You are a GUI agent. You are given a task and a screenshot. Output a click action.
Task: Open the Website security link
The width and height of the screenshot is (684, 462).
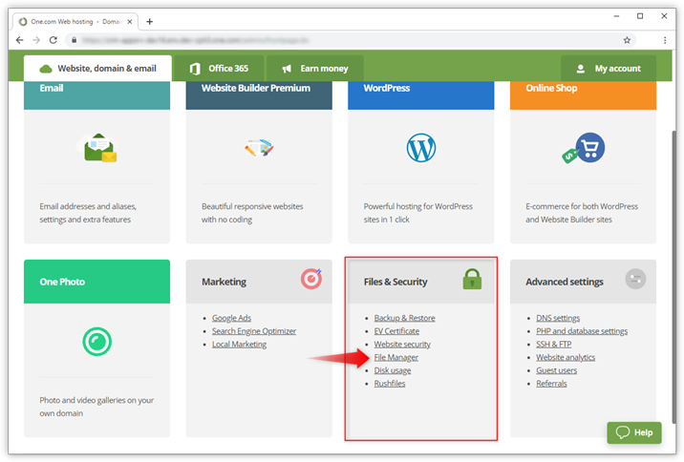(402, 345)
